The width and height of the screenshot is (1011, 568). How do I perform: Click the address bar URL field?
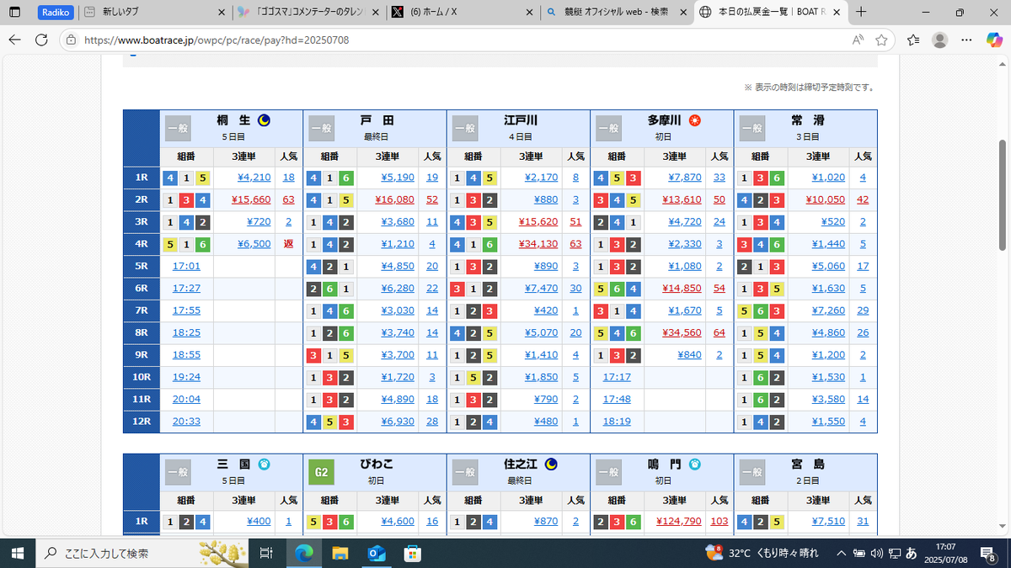pos(455,40)
